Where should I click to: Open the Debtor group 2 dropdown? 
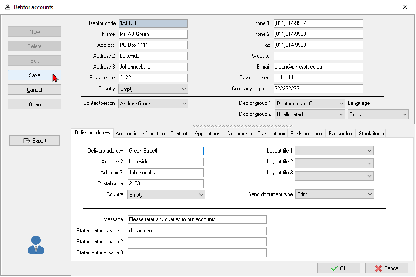click(x=341, y=114)
